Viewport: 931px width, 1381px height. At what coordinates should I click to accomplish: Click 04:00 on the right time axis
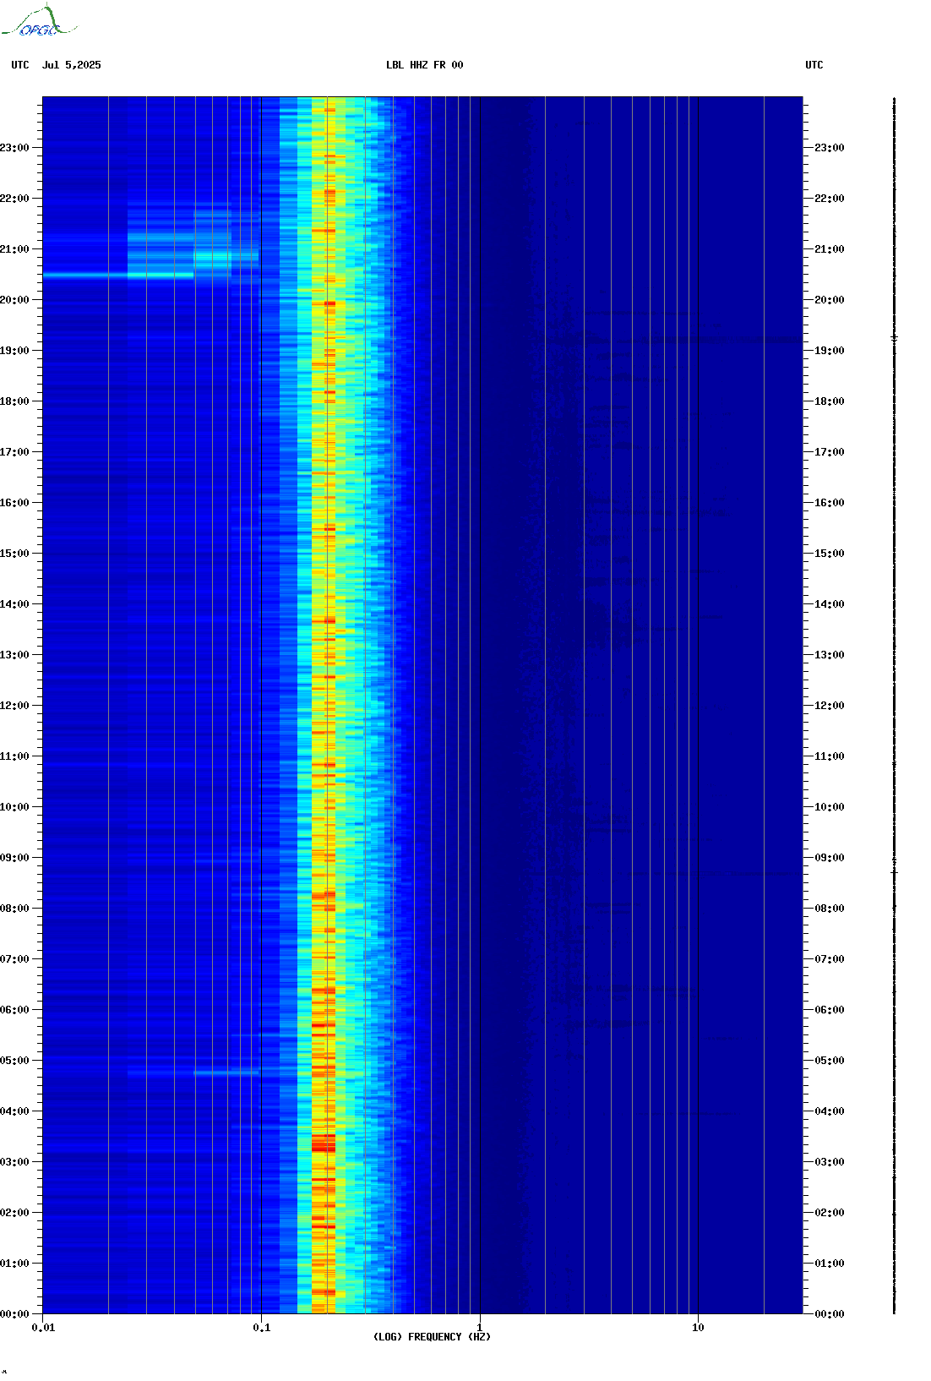pos(829,1111)
